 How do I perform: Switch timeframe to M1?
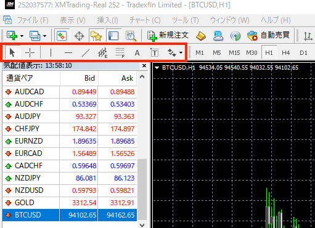(200, 53)
